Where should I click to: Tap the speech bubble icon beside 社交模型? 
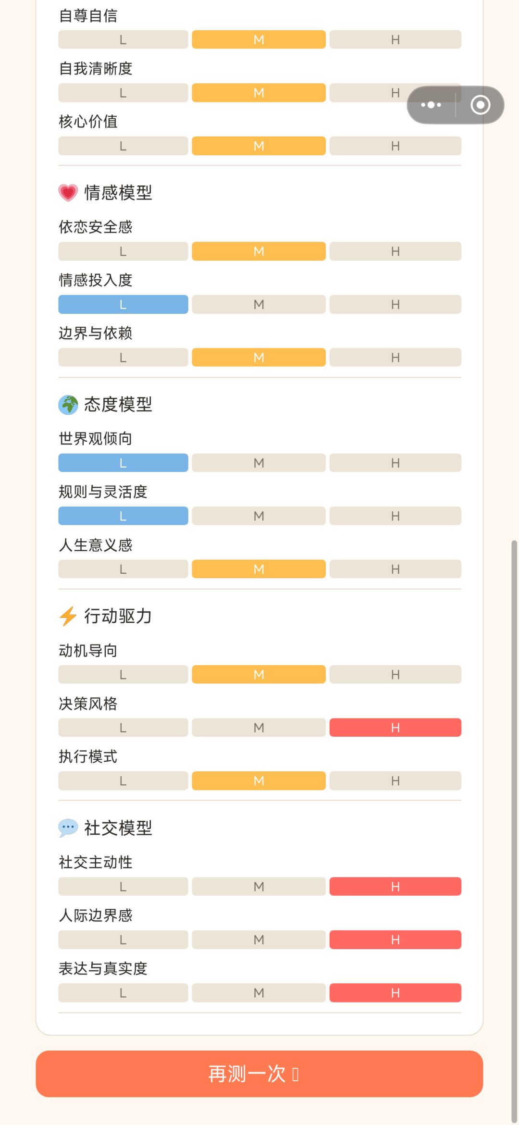pyautogui.click(x=68, y=828)
